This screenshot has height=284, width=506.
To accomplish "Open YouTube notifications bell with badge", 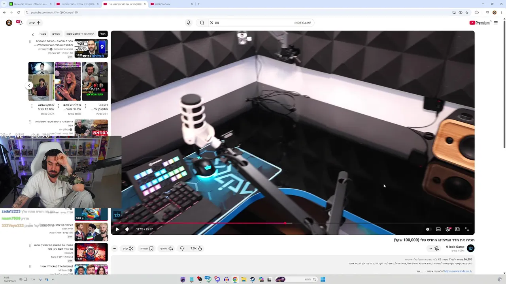I will pyautogui.click(x=19, y=22).
